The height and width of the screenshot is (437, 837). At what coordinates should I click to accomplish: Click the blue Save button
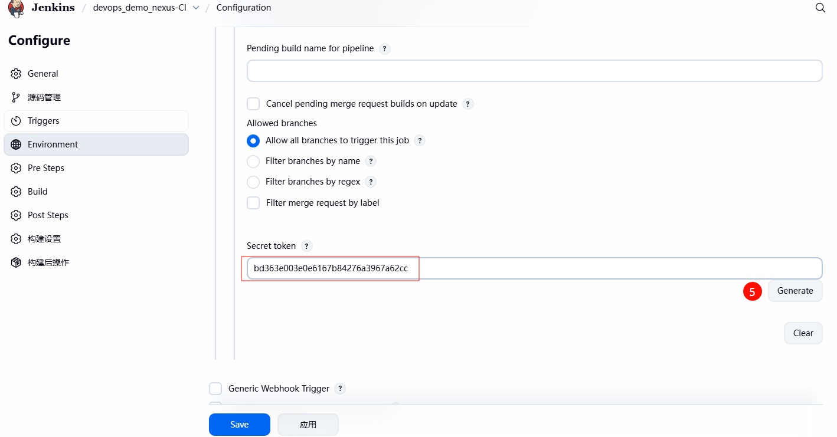(x=239, y=425)
